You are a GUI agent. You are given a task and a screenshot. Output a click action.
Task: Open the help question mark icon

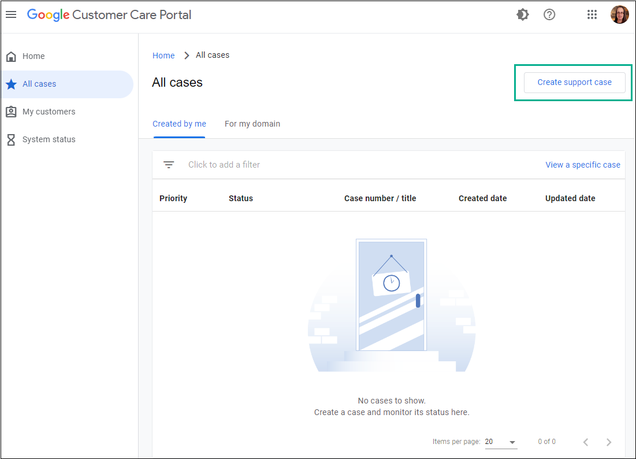(x=549, y=15)
